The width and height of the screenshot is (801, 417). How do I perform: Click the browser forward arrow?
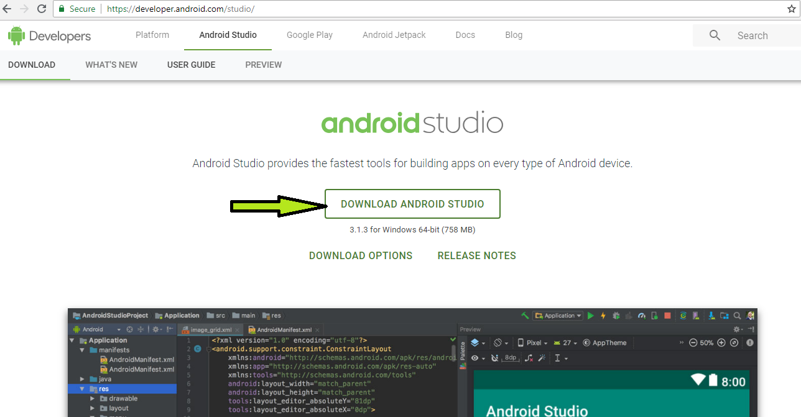pyautogui.click(x=24, y=9)
